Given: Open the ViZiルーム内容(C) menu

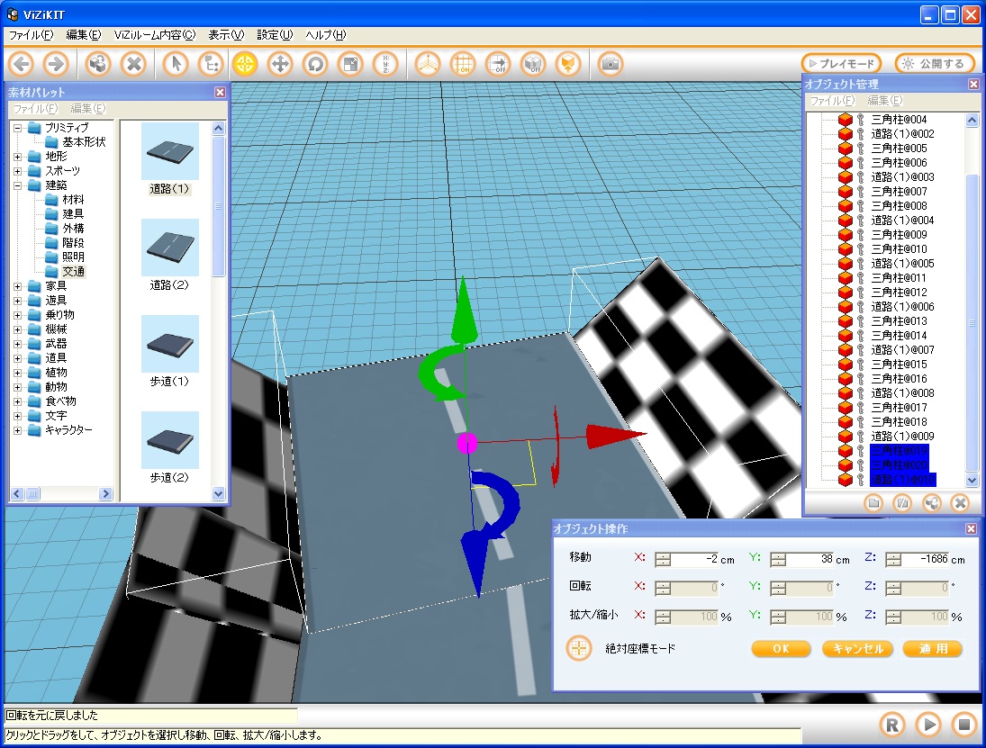Looking at the screenshot, I should click(x=154, y=35).
